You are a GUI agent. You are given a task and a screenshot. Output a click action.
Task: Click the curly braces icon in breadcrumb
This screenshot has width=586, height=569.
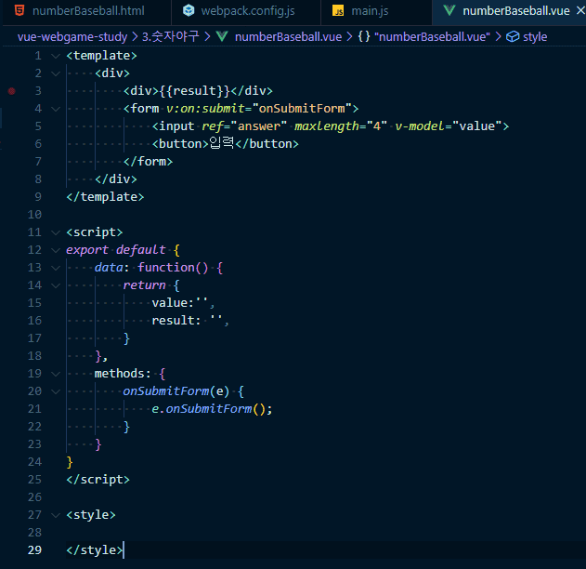click(364, 36)
